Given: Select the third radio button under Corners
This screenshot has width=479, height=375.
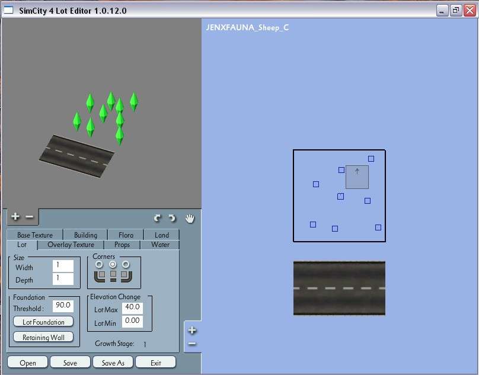Looking at the screenshot, I should tap(126, 264).
